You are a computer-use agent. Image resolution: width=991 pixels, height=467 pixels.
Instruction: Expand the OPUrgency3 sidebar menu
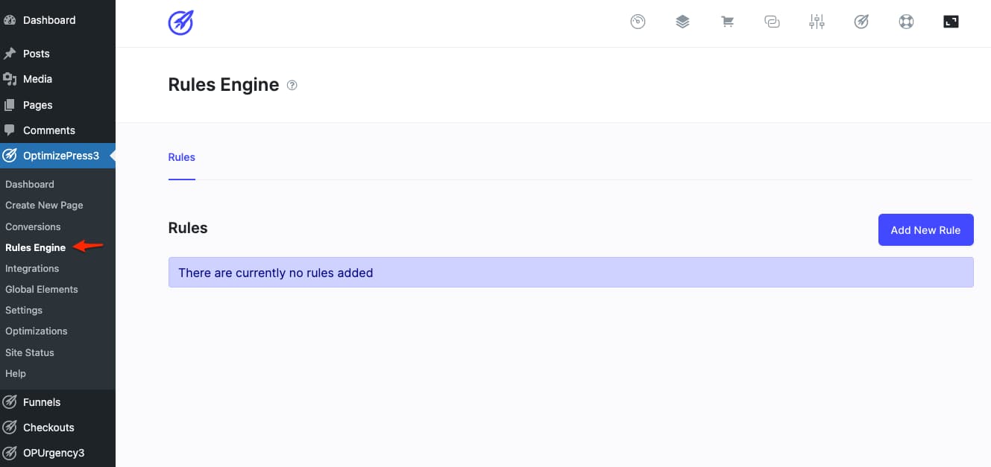tap(54, 453)
